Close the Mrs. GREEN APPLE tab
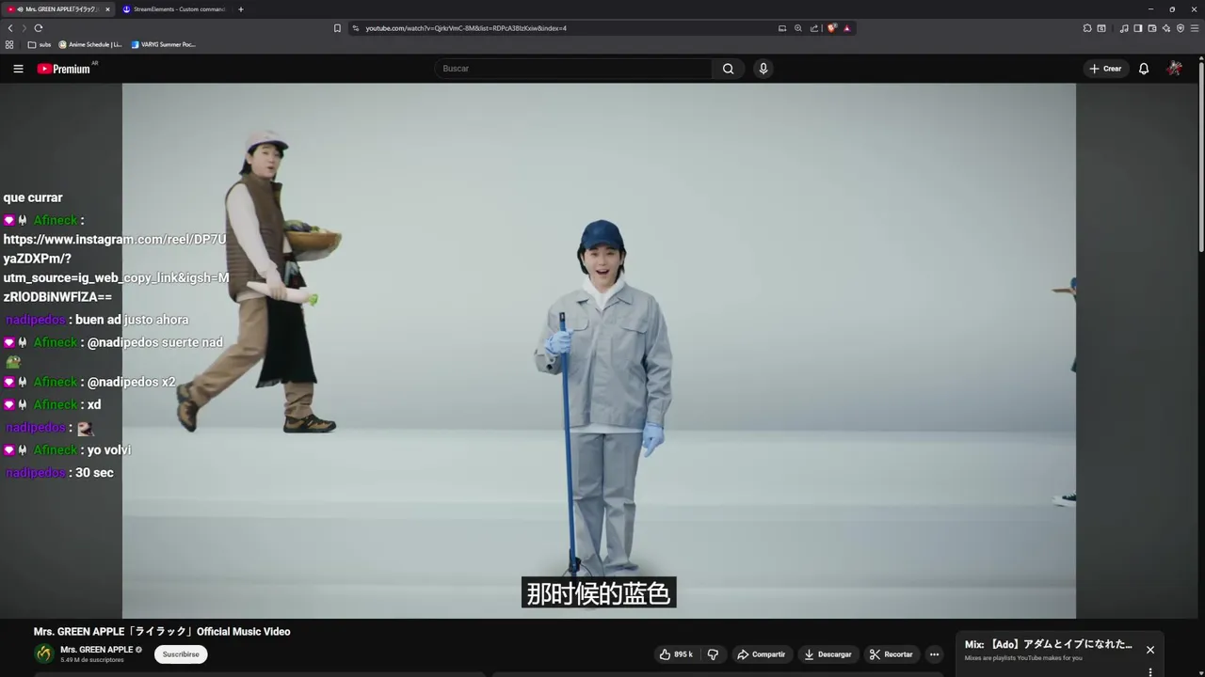The width and height of the screenshot is (1205, 677). coord(107,9)
